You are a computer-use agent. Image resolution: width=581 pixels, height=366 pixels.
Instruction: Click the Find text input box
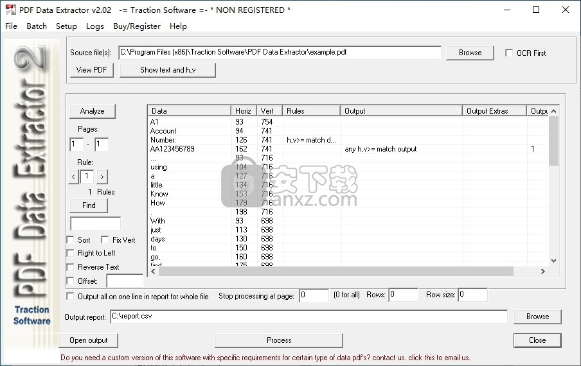click(x=95, y=223)
